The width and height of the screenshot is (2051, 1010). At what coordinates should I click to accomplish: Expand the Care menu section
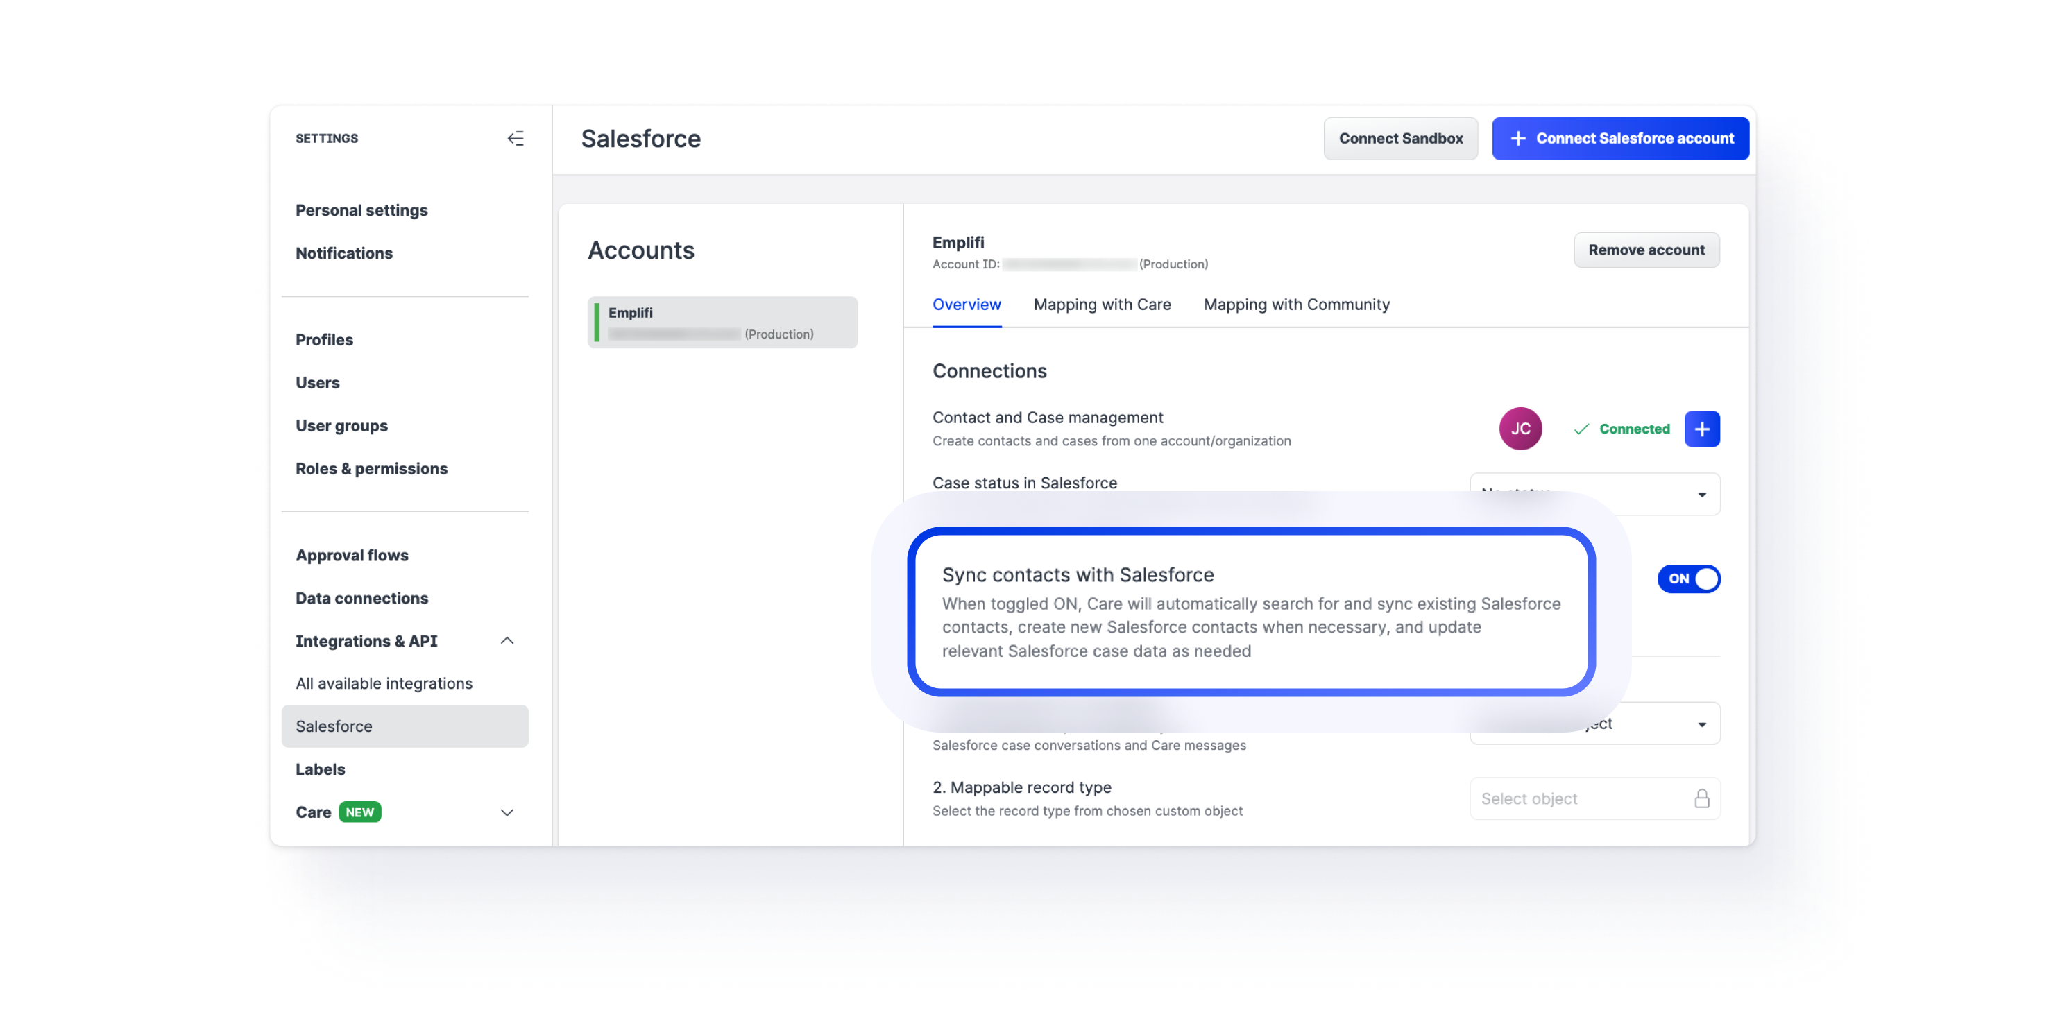pyautogui.click(x=507, y=812)
